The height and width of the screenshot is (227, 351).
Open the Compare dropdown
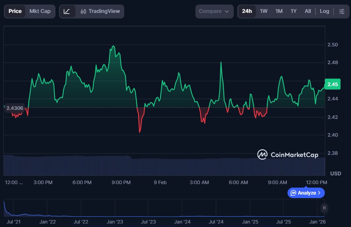(214, 11)
